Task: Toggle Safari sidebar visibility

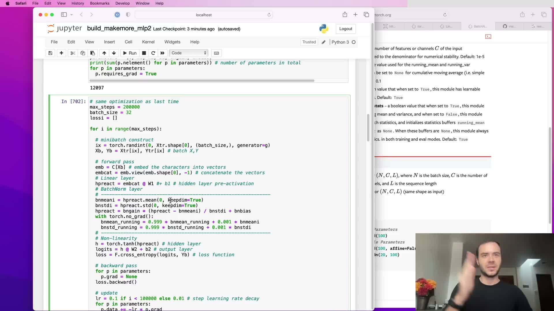Action: [x=64, y=15]
